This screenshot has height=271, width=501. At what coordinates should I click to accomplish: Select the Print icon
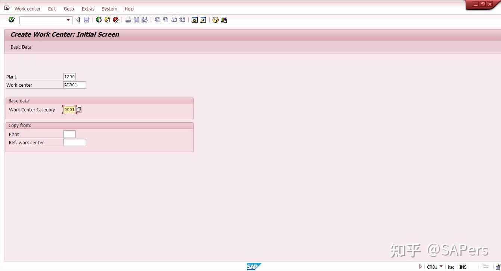click(128, 20)
